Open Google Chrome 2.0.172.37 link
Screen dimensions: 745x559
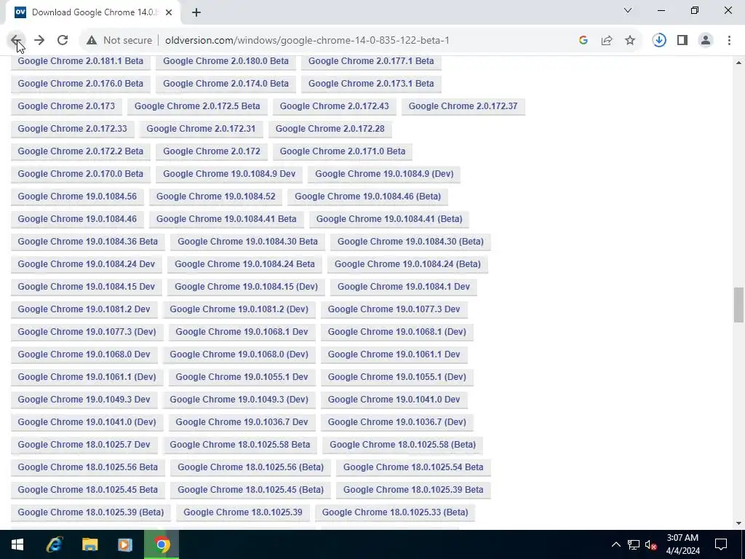(x=463, y=106)
